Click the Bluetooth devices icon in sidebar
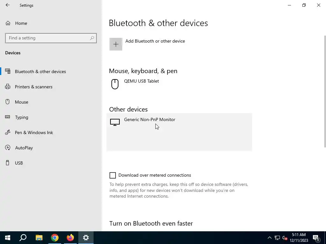 8,71
